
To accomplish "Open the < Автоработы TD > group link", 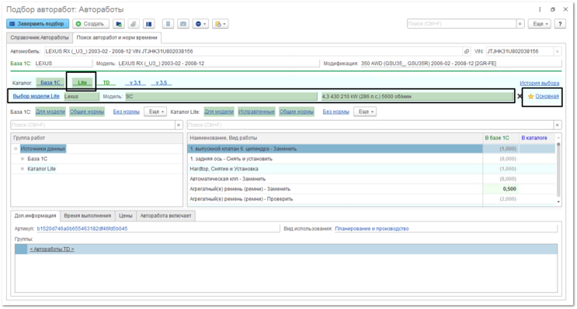I will pyautogui.click(x=52, y=249).
